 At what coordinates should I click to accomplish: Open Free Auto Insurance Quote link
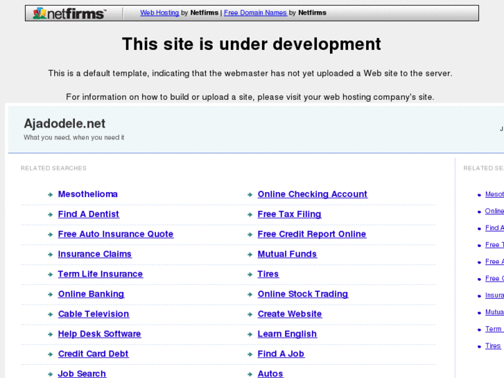[x=116, y=234]
